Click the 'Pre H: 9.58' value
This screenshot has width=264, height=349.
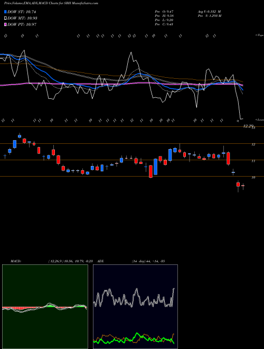click(164, 16)
